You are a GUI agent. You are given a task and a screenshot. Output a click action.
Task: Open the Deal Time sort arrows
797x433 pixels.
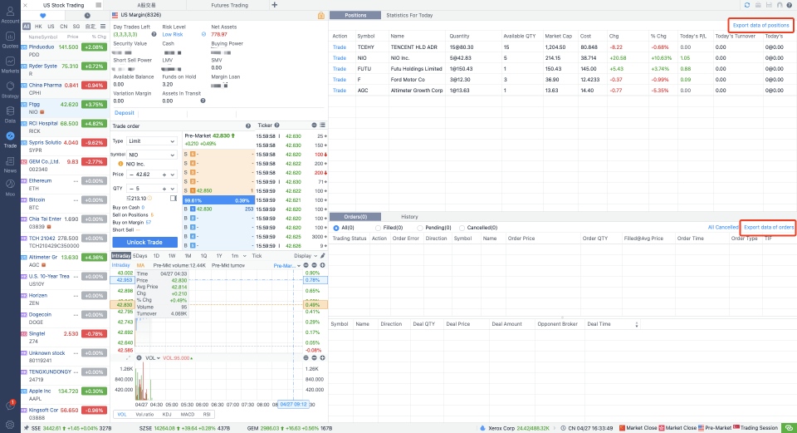(637, 324)
